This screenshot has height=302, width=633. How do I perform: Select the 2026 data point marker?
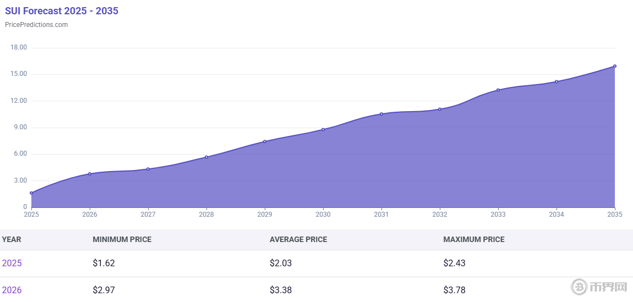point(90,174)
